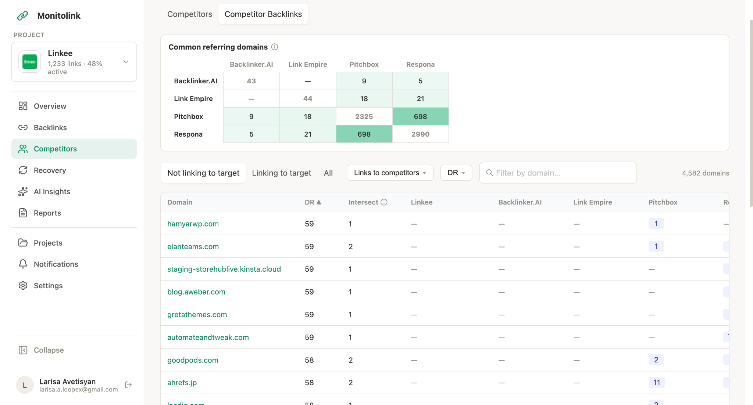Go to Backlinks in the sidebar

coord(50,127)
